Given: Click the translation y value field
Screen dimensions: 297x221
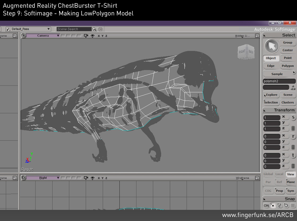Looking at the screenshot, I should pos(272,161).
